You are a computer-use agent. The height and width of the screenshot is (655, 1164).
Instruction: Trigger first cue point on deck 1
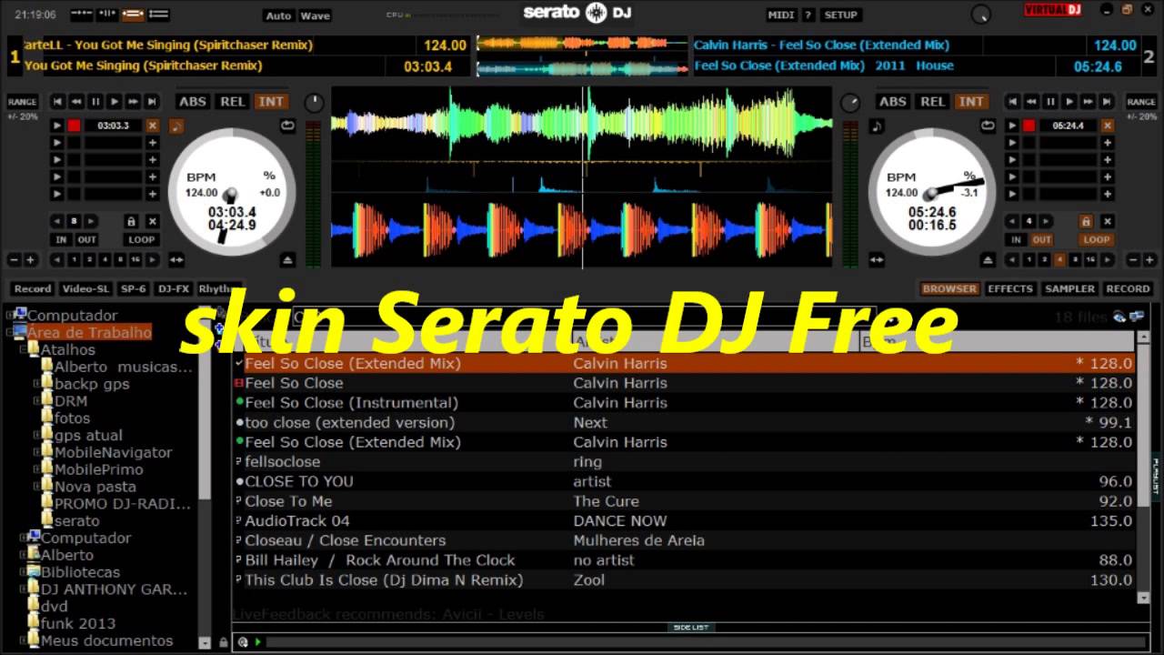point(57,126)
